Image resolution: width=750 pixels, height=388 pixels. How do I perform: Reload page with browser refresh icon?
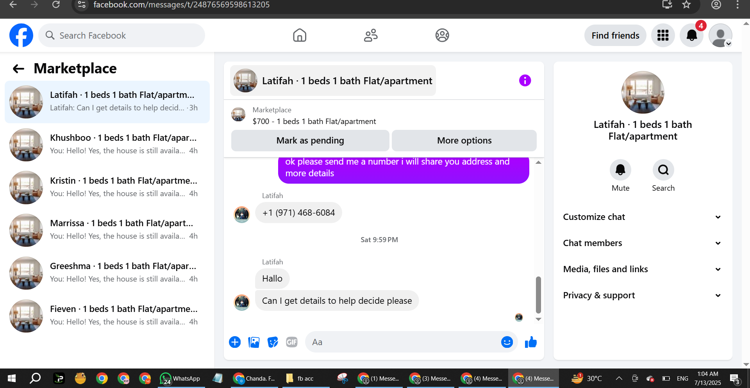pyautogui.click(x=56, y=5)
